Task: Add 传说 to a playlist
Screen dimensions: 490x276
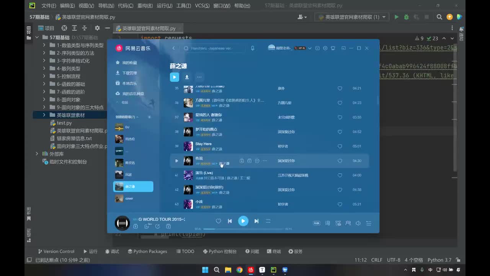Action: pos(249,161)
